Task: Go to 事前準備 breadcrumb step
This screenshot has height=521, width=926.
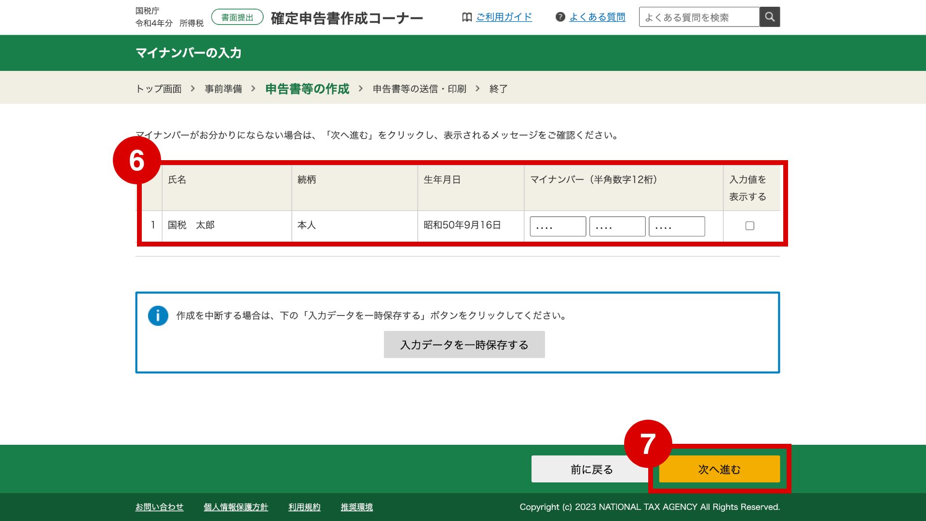Action: [x=223, y=89]
